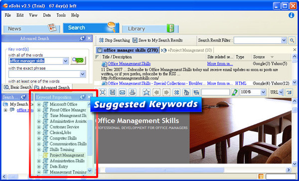Screen dimensions: 299x181
Task: Click the Stop Searching icon
Action: [x=102, y=40]
